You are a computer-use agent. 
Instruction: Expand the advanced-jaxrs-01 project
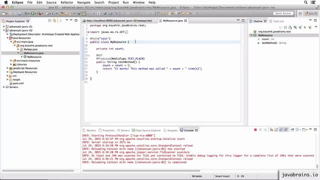(4, 26)
